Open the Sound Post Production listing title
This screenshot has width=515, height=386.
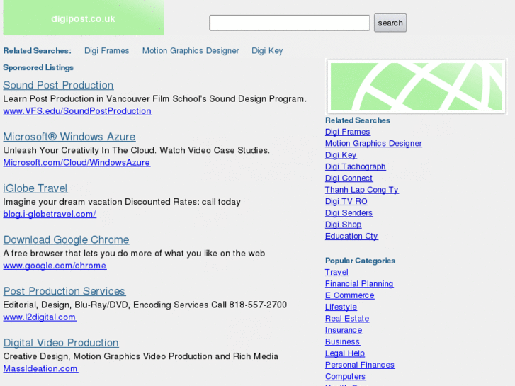pos(58,85)
